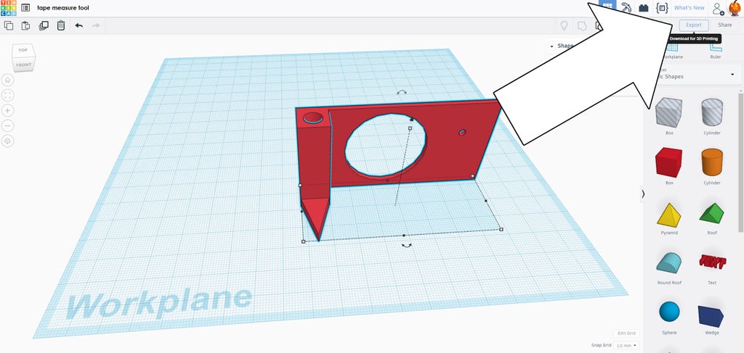
Task: Rename the design "tape measure tool"
Action: tap(63, 8)
